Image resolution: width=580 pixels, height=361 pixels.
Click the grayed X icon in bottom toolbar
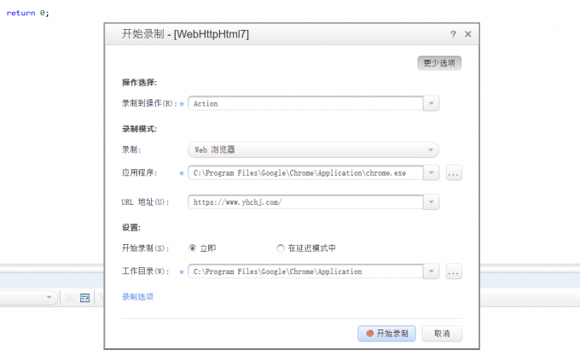69,298
